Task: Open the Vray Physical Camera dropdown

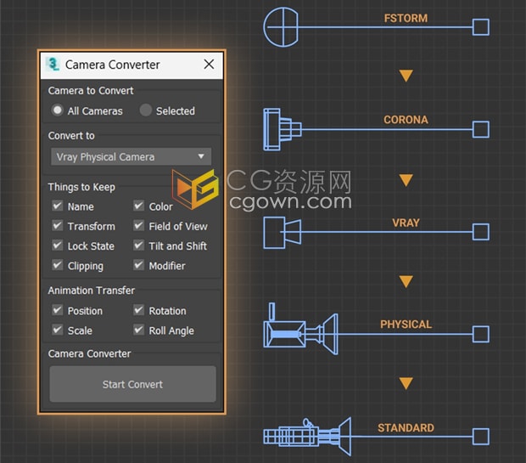Action: pyautogui.click(x=131, y=156)
